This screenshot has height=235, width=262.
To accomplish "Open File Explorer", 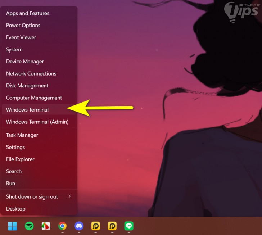I will pos(39,159).
